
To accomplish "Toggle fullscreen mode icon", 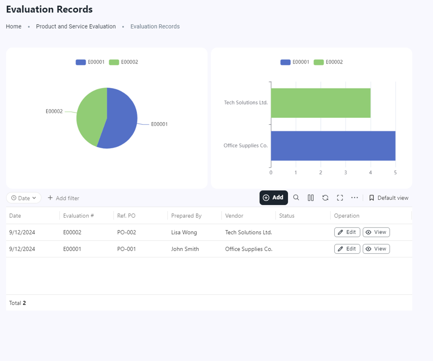I will pyautogui.click(x=340, y=197).
